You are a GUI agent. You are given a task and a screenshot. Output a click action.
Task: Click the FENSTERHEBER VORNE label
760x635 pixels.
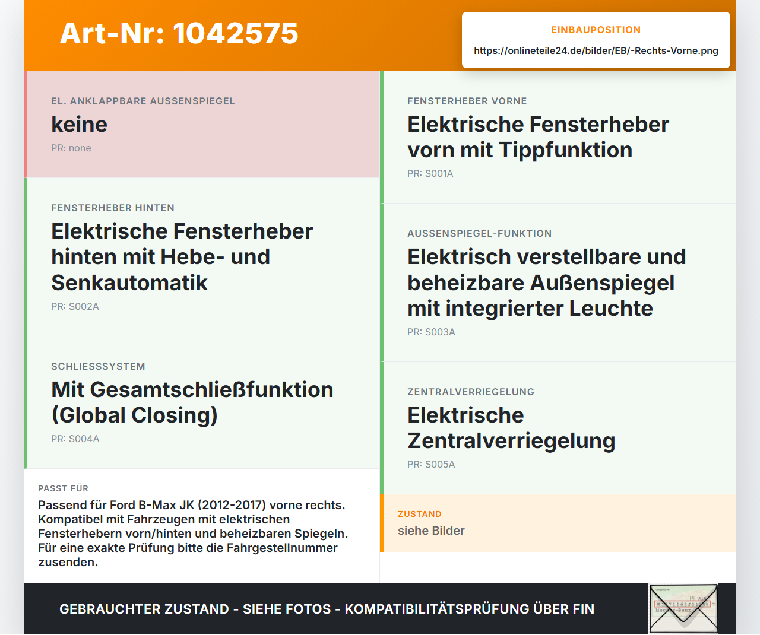pyautogui.click(x=467, y=101)
